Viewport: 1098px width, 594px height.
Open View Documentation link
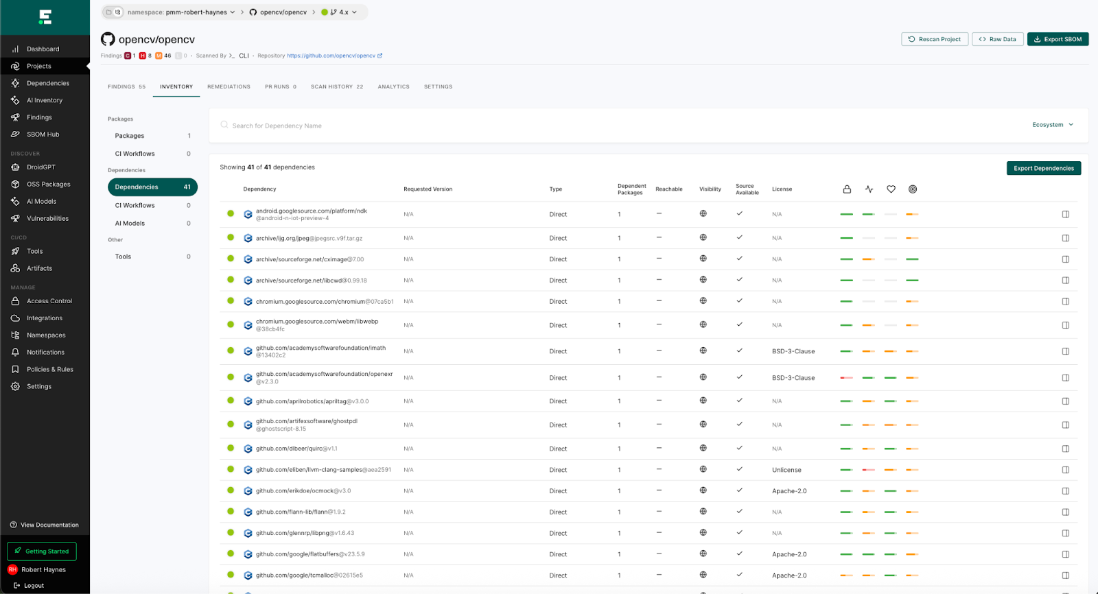click(45, 525)
